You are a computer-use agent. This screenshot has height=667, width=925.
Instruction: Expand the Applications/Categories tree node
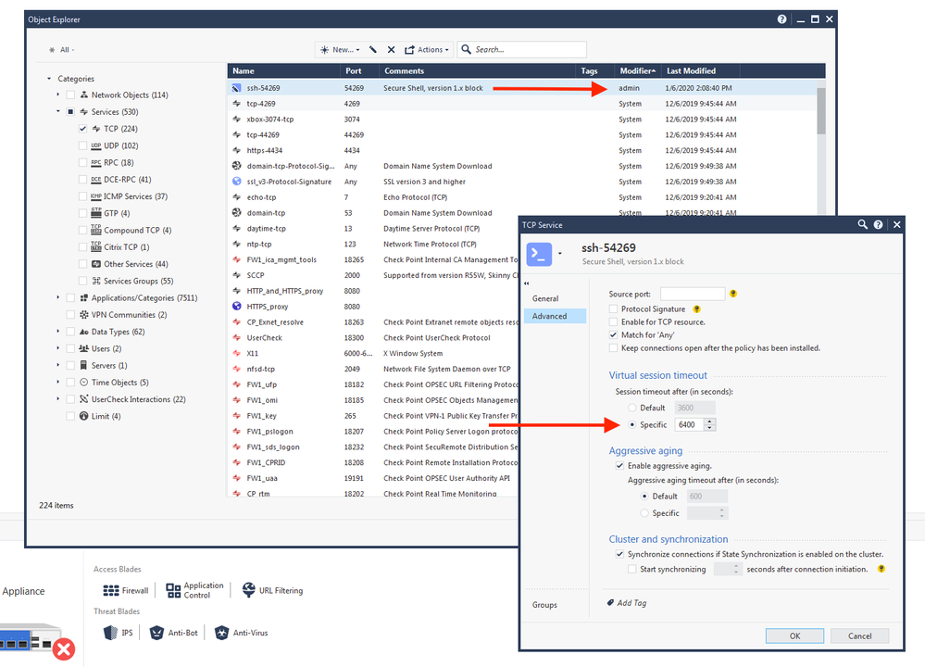click(57, 297)
